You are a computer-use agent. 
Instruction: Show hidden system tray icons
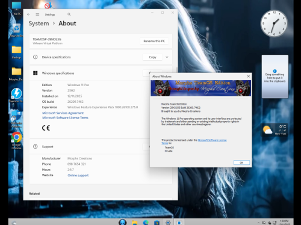coord(258,223)
